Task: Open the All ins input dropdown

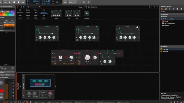Action: [x=7, y=72]
